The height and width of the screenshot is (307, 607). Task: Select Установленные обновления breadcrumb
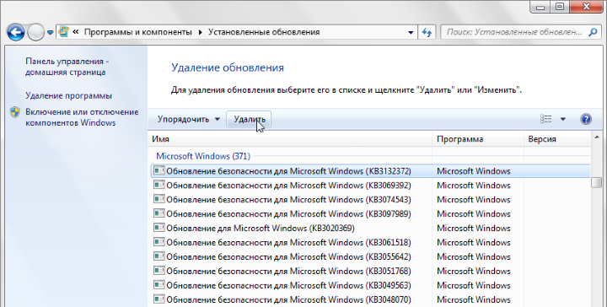(264, 32)
